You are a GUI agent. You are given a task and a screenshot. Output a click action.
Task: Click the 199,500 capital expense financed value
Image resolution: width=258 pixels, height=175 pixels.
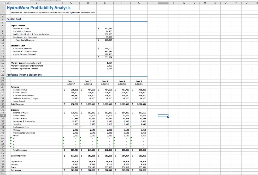point(108,55)
